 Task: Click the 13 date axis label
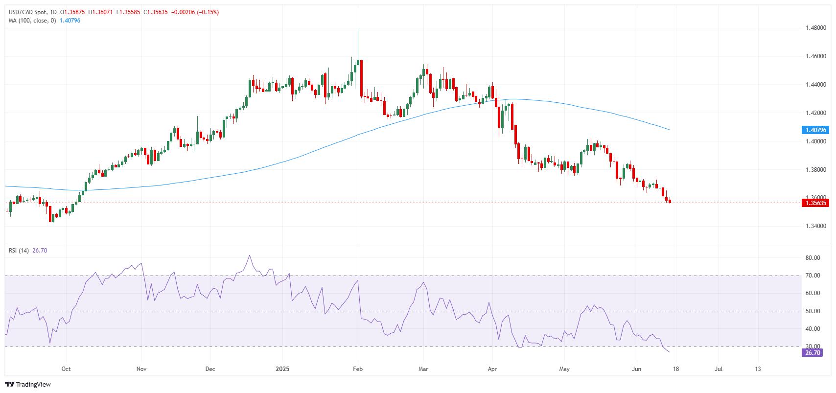[x=758, y=369]
